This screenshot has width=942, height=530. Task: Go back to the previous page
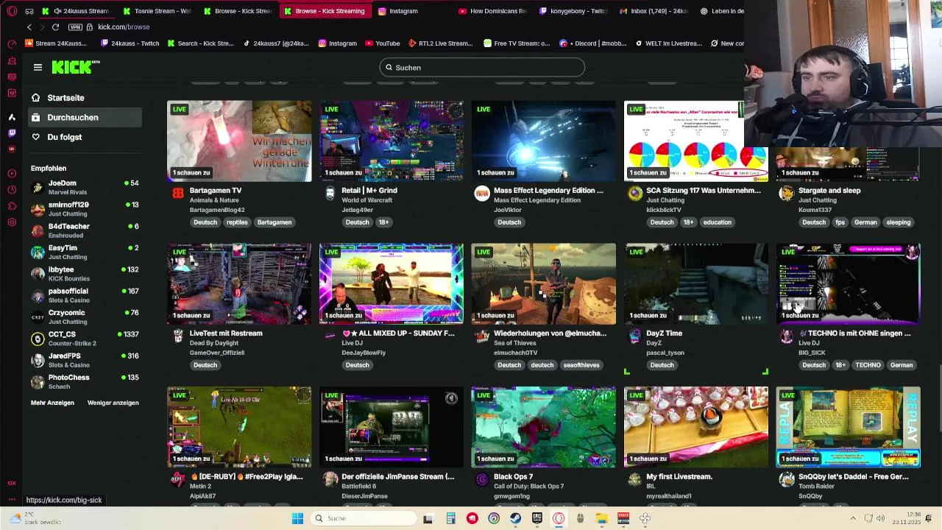pyautogui.click(x=29, y=27)
